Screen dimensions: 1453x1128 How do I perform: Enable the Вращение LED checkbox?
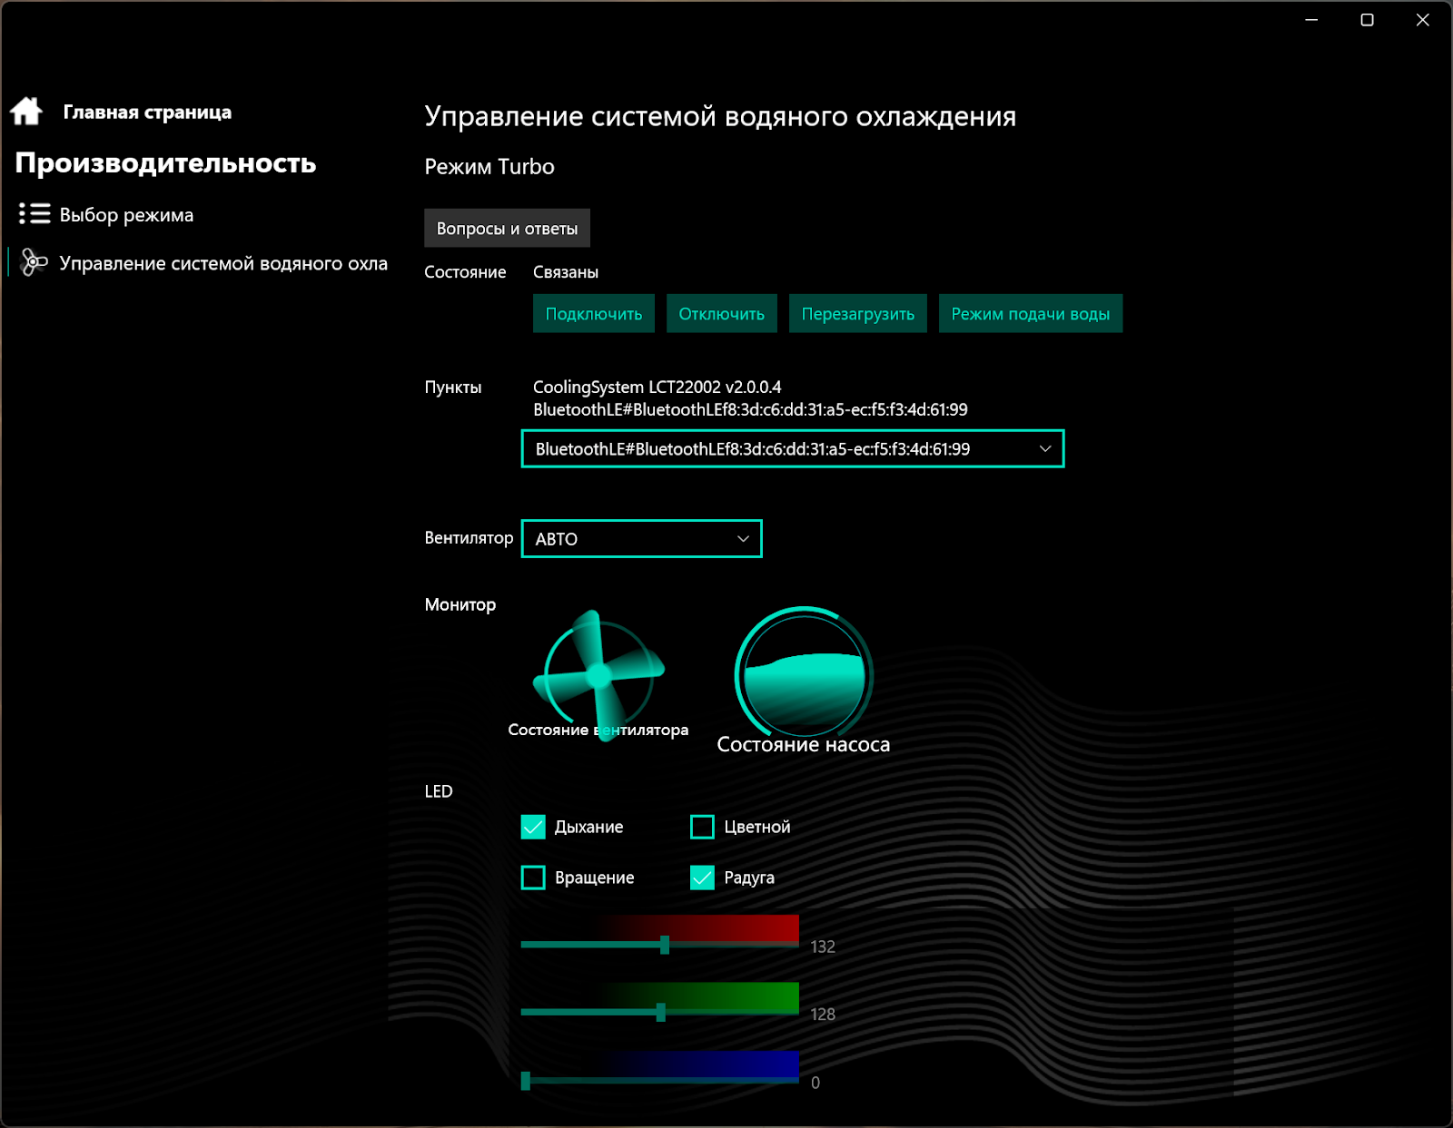533,878
